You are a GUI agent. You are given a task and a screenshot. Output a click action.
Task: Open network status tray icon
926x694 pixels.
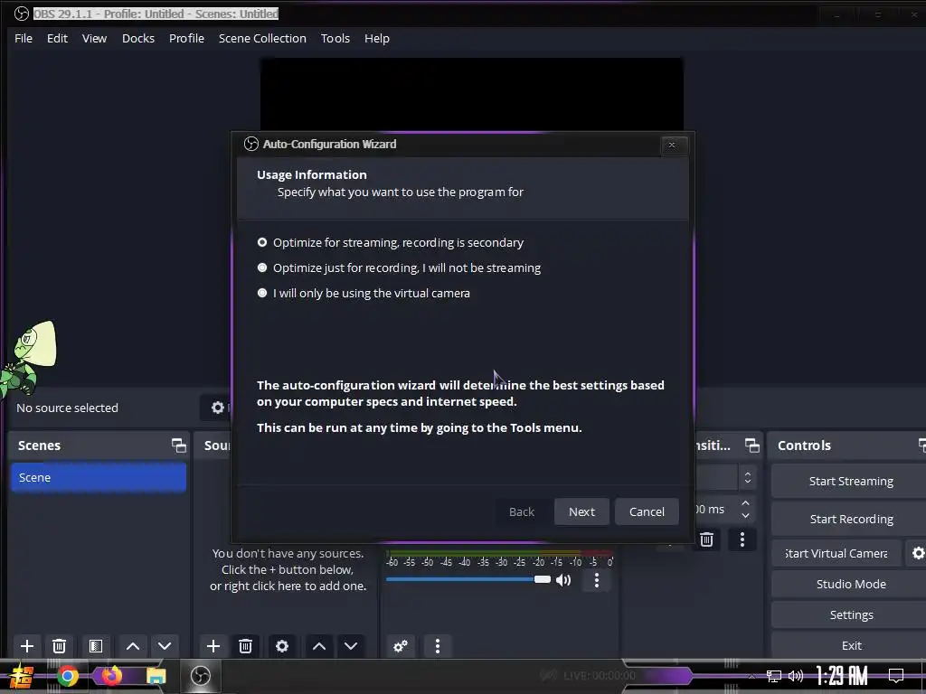click(x=774, y=676)
